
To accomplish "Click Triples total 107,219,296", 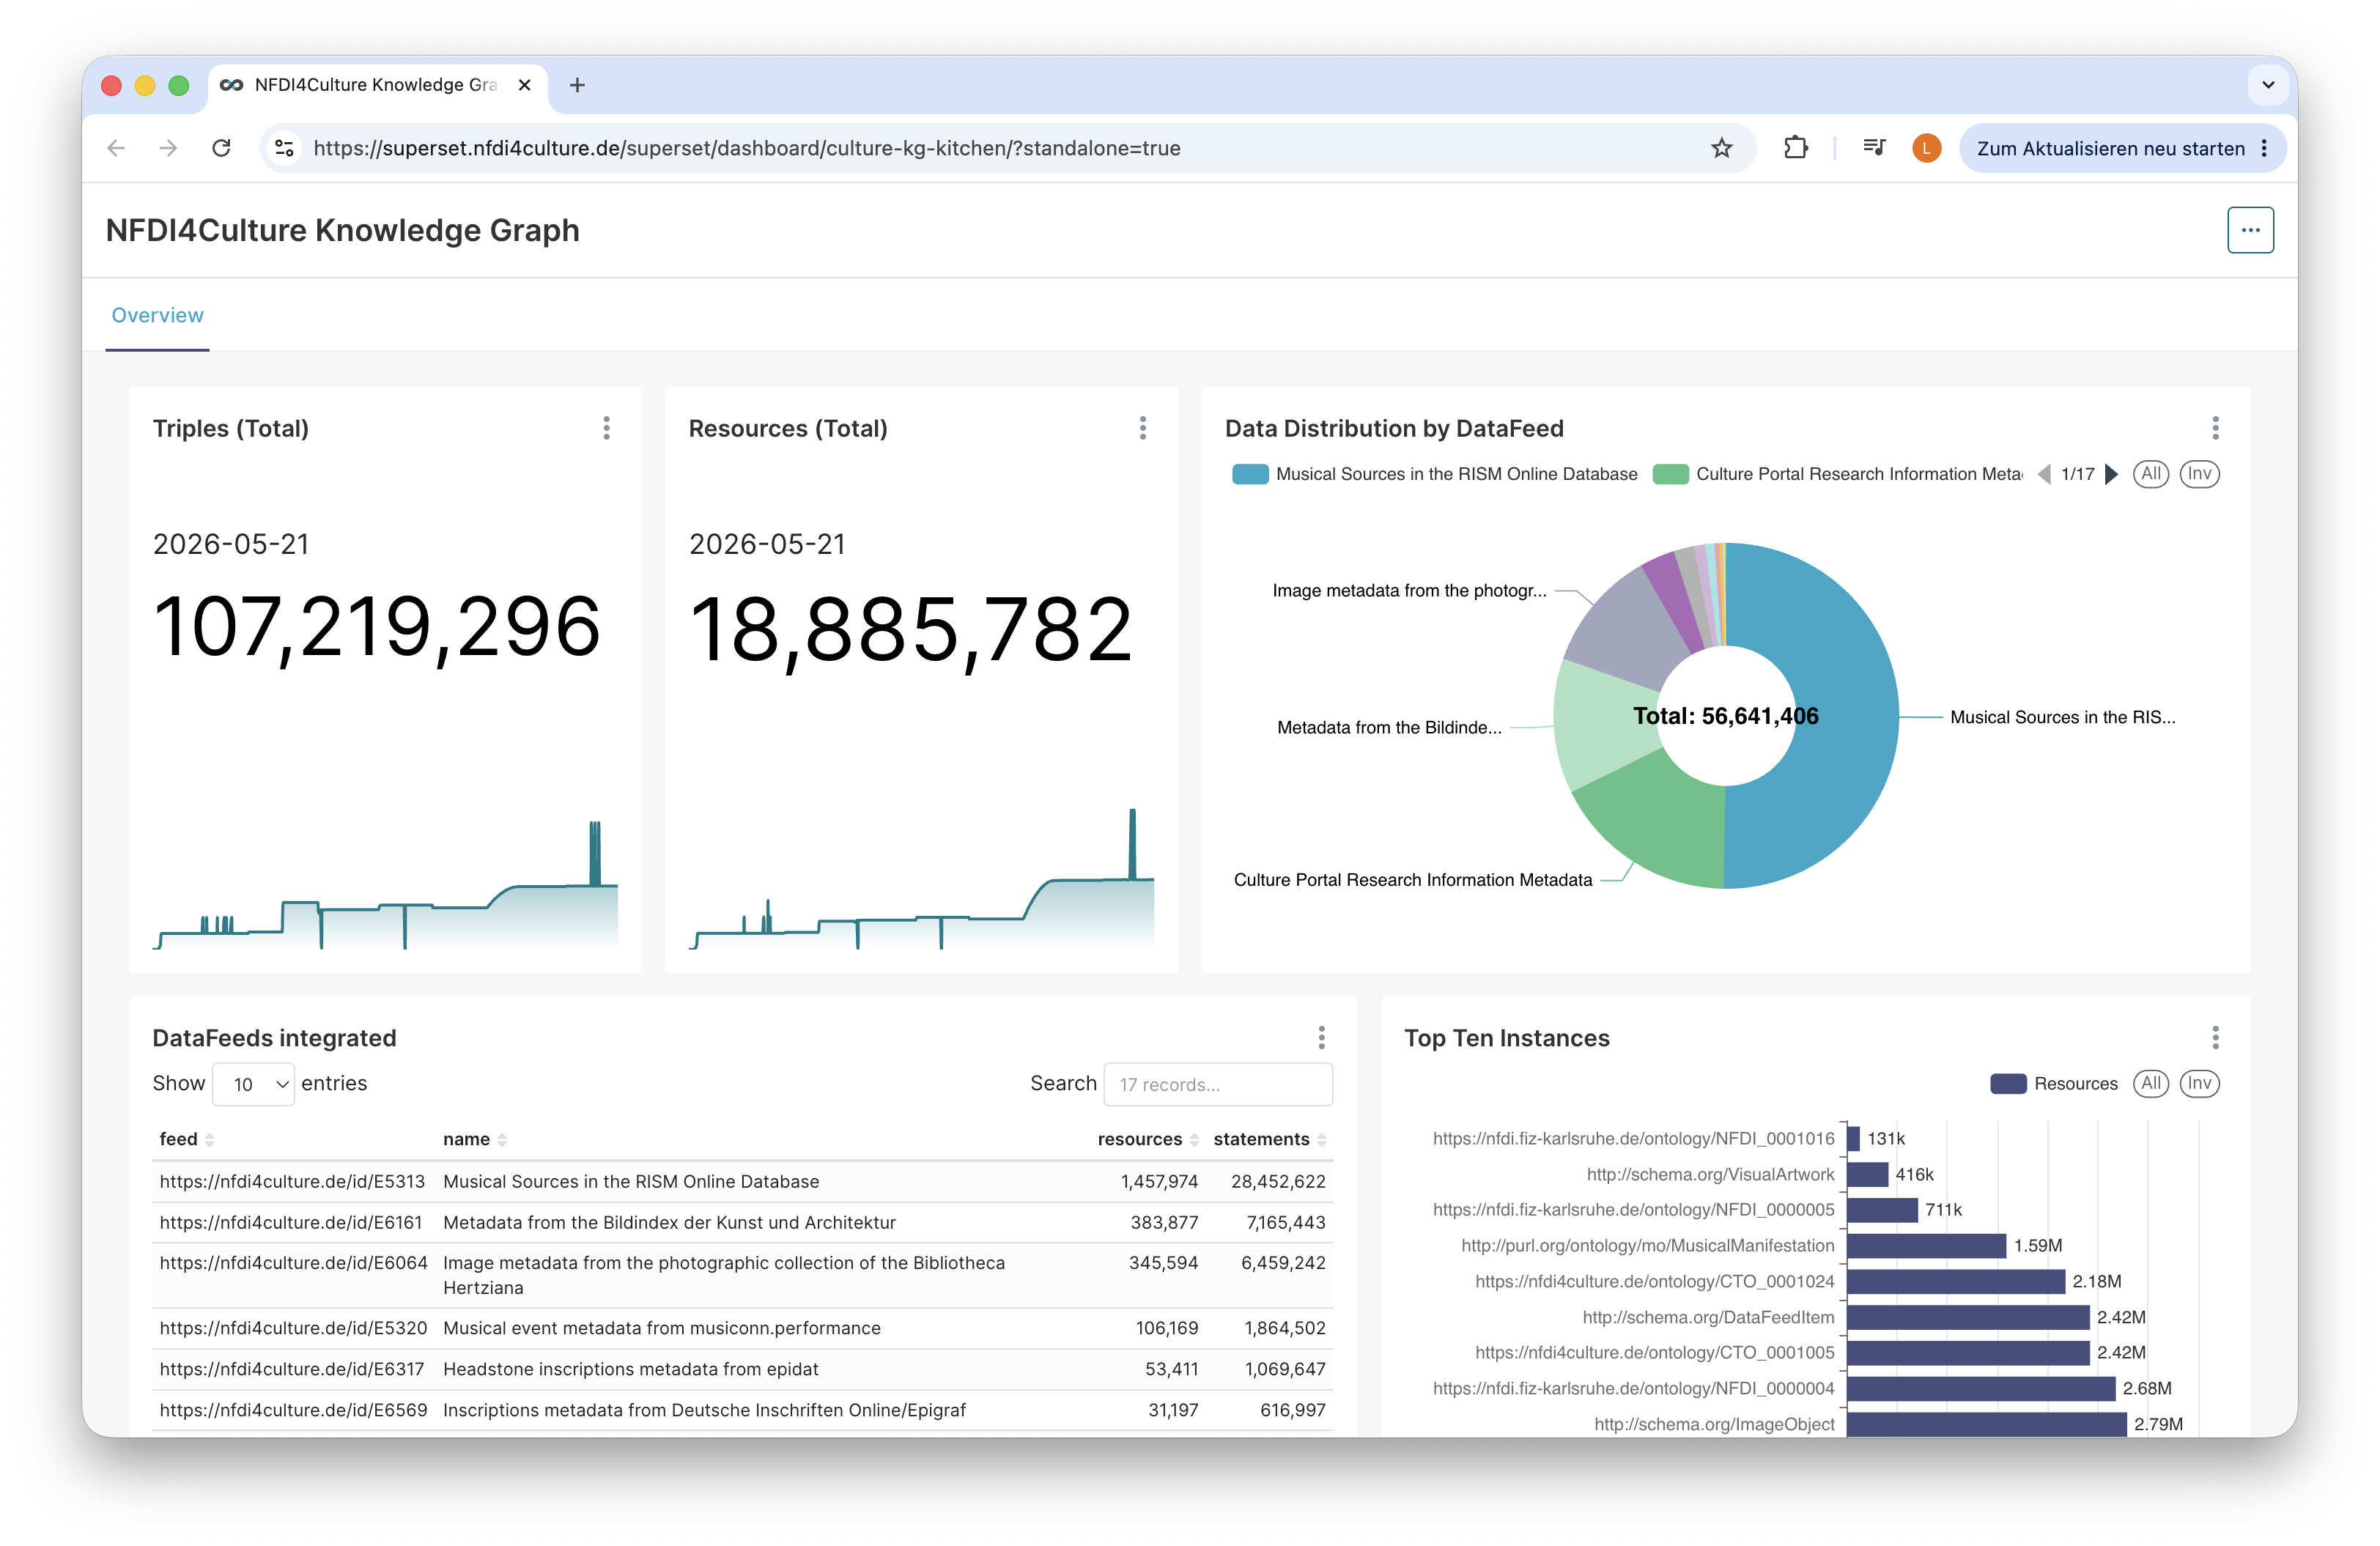I will (x=377, y=627).
